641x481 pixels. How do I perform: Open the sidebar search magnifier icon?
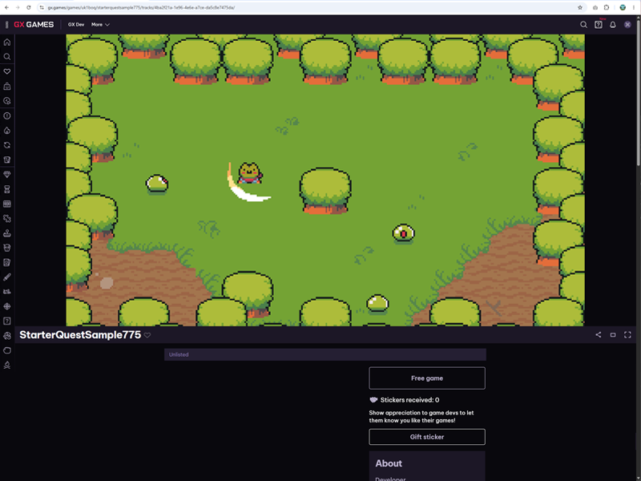point(7,57)
